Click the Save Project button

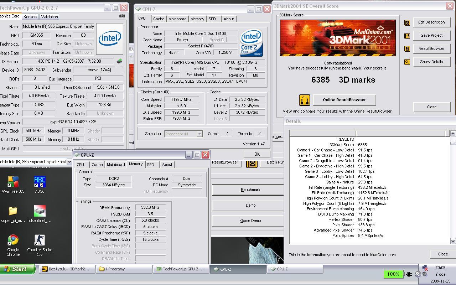click(x=431, y=35)
